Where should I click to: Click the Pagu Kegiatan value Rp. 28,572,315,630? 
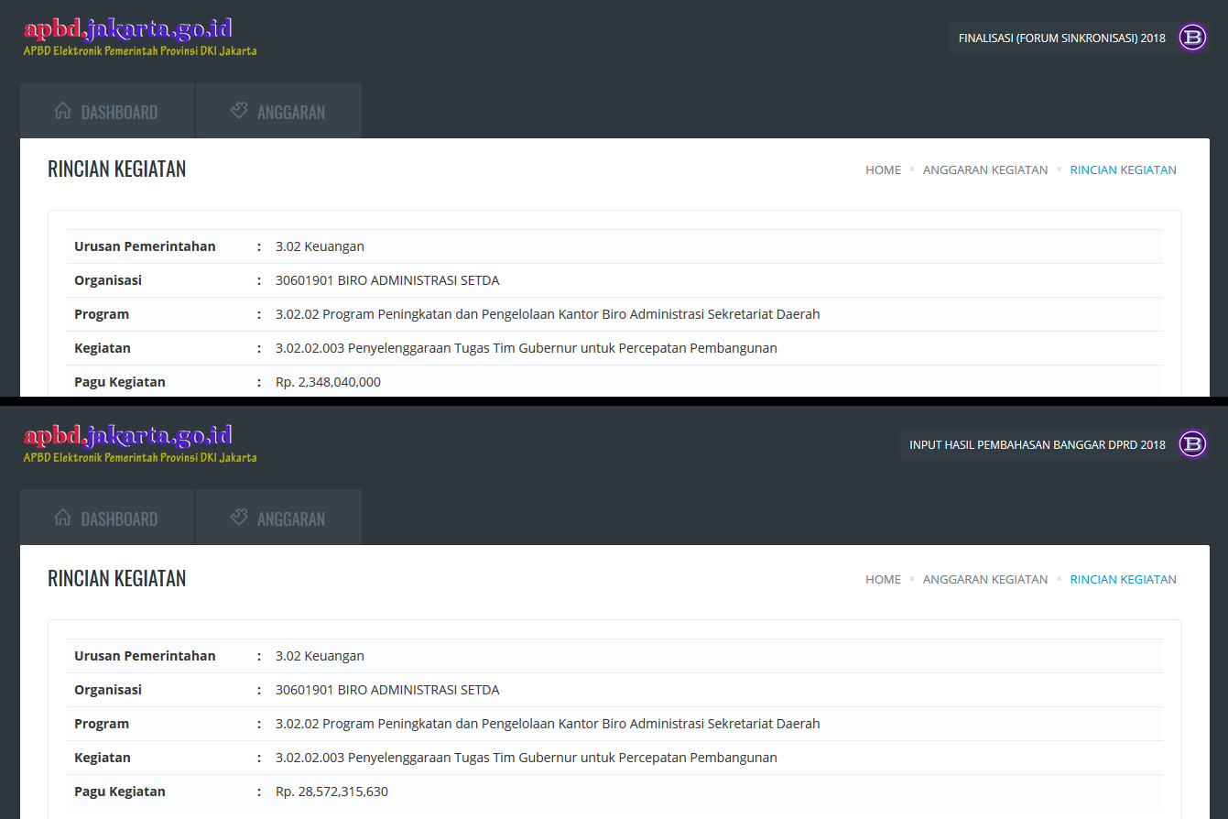click(x=331, y=792)
